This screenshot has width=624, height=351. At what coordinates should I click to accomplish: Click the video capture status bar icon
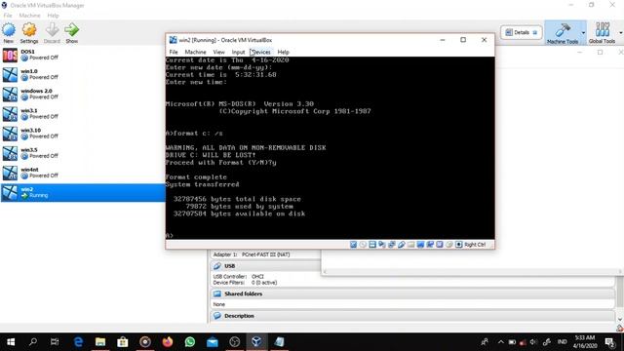430,245
